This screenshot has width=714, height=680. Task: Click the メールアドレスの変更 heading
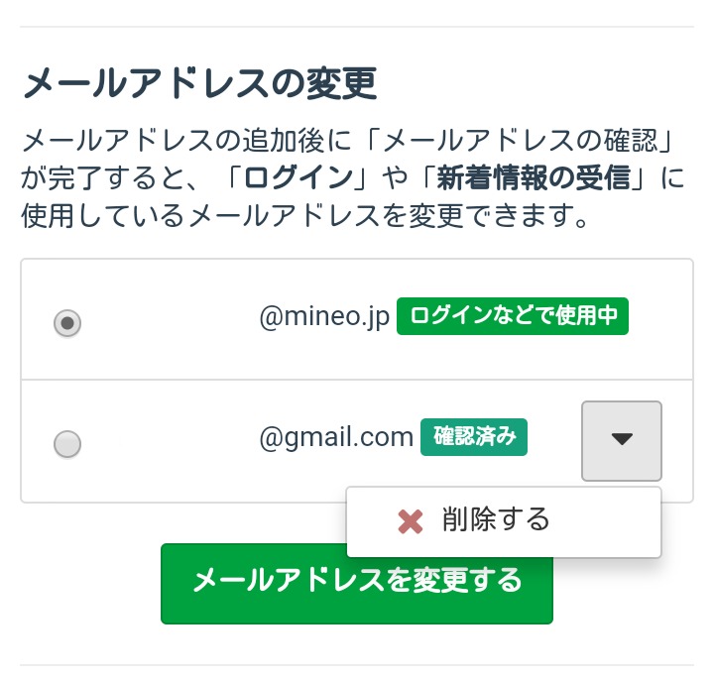[x=198, y=83]
